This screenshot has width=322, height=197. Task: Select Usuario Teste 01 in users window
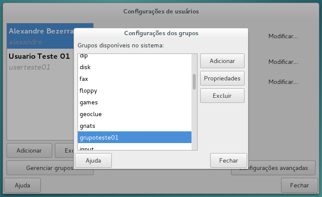40,61
